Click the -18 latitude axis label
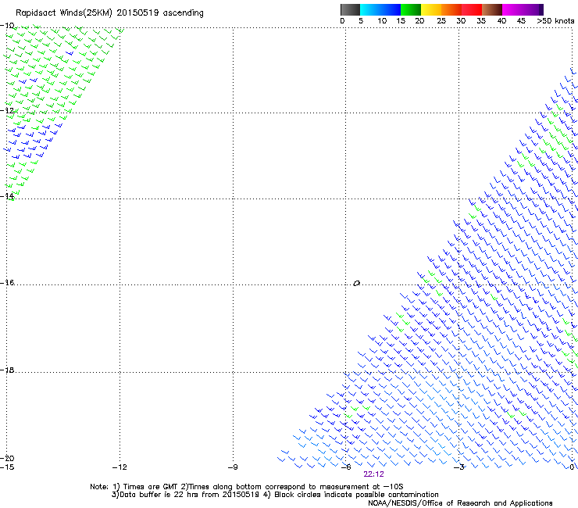 pos(7,370)
